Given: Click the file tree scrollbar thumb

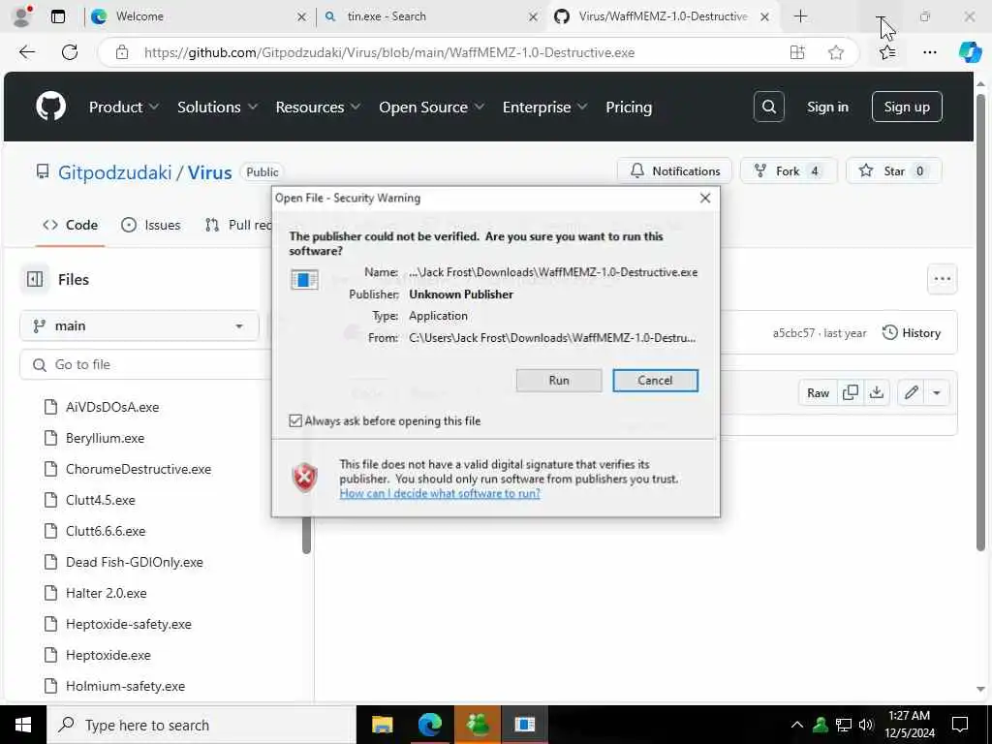Looking at the screenshot, I should click(x=306, y=535).
